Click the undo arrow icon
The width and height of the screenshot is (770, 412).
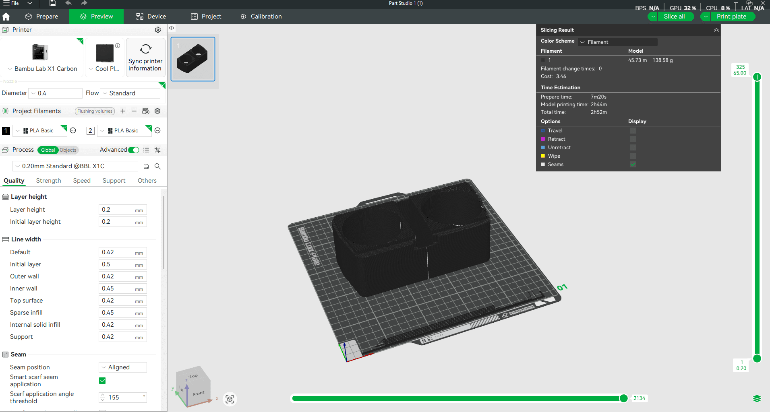point(68,3)
